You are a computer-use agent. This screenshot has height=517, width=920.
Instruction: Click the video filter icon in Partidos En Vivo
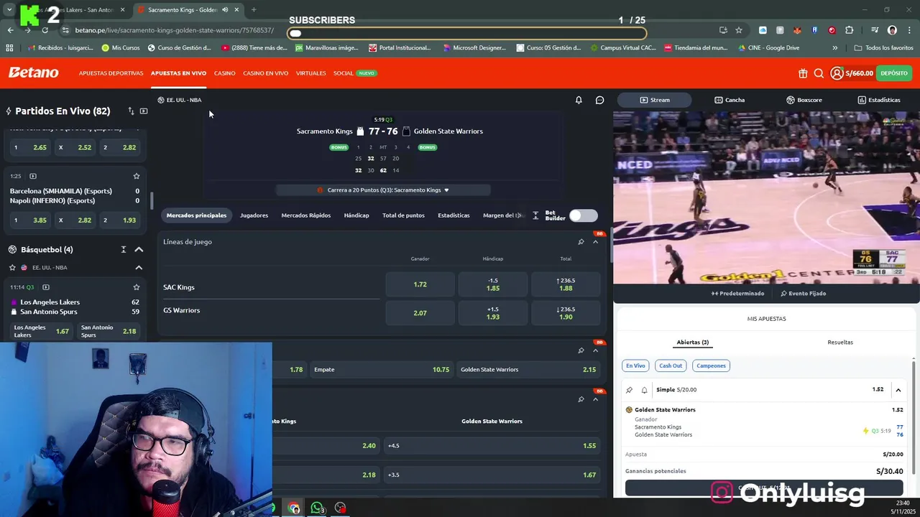144,111
